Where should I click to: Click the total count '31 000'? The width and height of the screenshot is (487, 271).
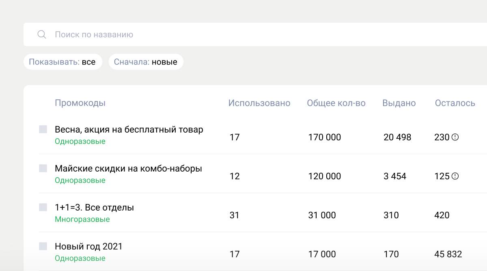pos(322,215)
